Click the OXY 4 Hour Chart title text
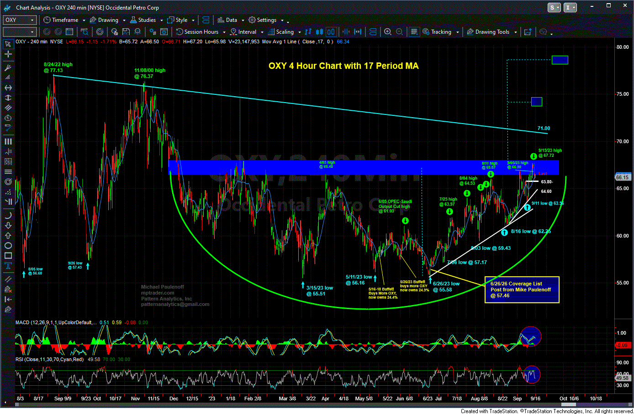Screen dimensions: 634x414 343,66
